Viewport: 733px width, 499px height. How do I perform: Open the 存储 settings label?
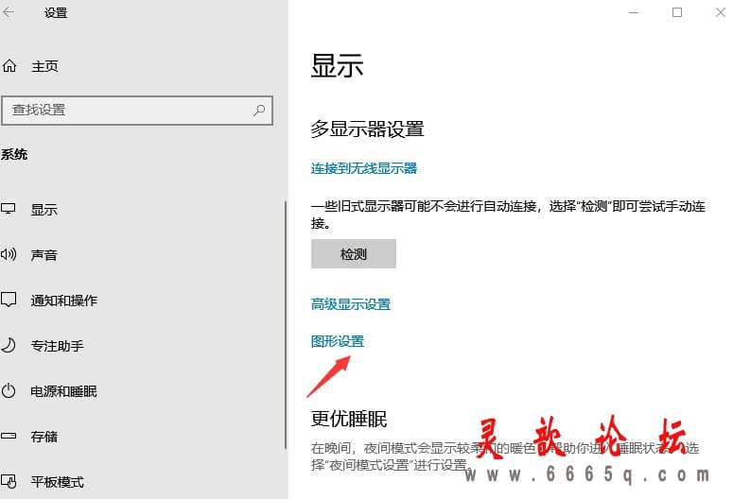click(44, 437)
